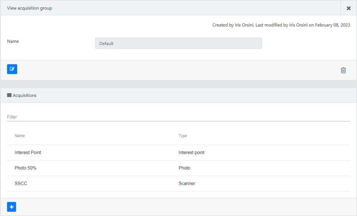This screenshot has height=216, width=357.
Task: Delete group using the trash icon
Action: click(343, 70)
